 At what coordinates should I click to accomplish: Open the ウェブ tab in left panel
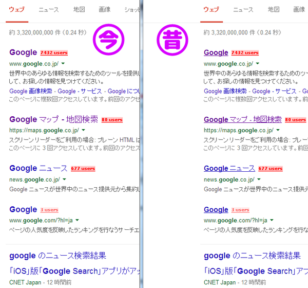pos(17,9)
